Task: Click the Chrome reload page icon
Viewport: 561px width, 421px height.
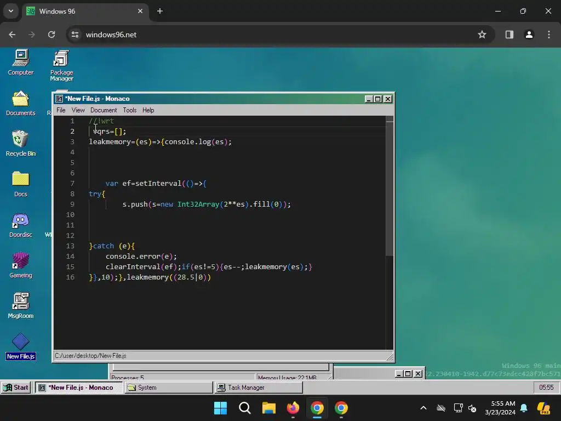Action: pyautogui.click(x=51, y=35)
